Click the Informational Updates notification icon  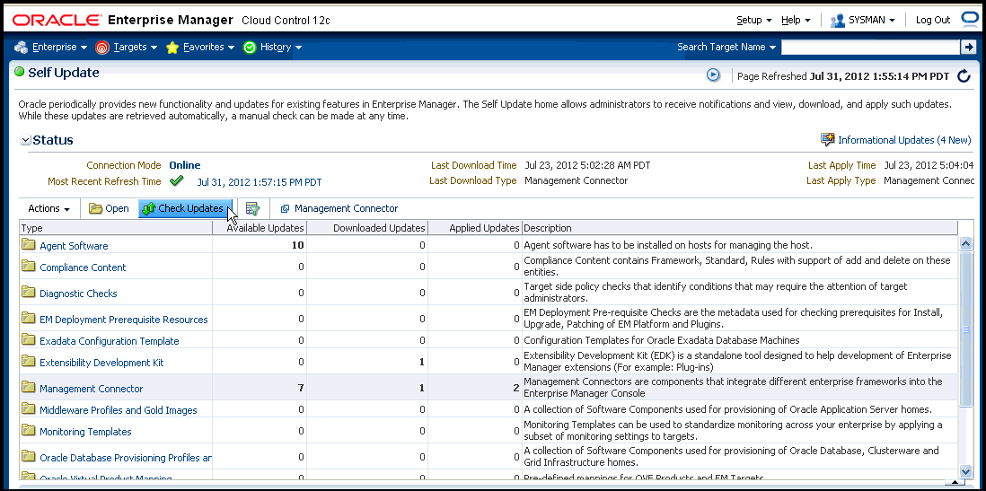tap(827, 140)
